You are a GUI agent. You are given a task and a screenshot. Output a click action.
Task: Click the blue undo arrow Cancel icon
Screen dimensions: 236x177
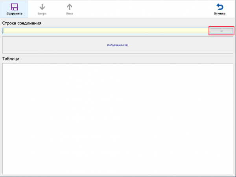pos(219,7)
